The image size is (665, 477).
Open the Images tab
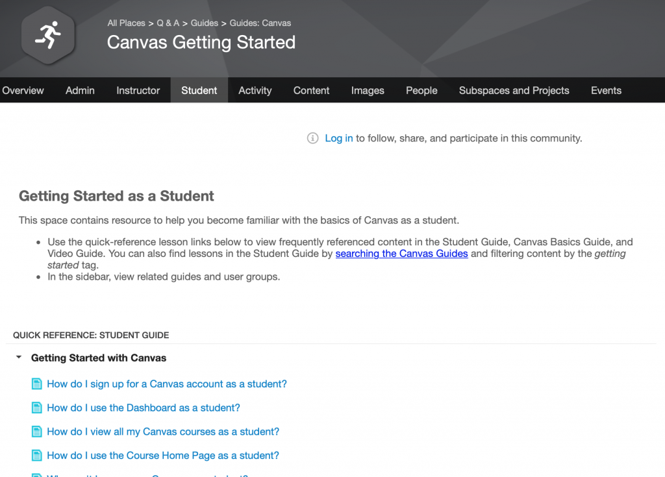368,91
